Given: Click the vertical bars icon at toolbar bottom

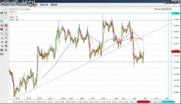Looking at the screenshot, I should (x=2, y=54).
